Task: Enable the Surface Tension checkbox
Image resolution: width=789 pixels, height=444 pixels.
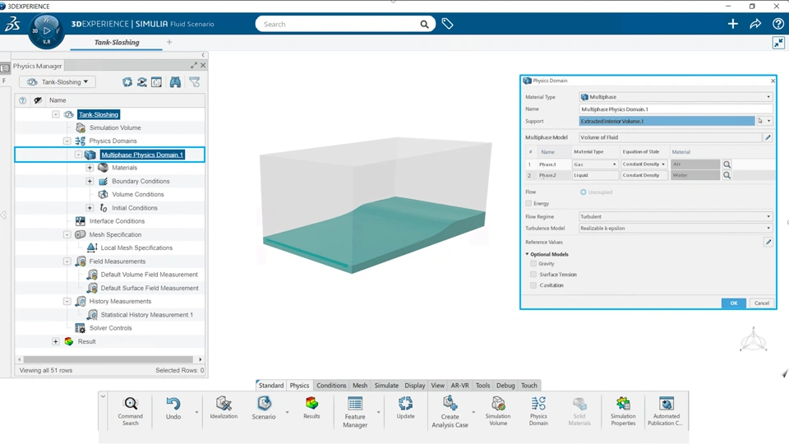Action: coord(533,275)
